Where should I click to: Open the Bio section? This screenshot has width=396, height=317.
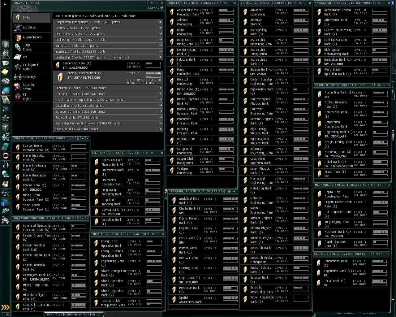click(x=32, y=57)
